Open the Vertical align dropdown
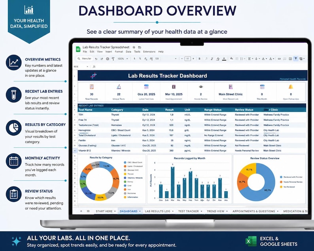The image size is (314, 251). (257, 59)
